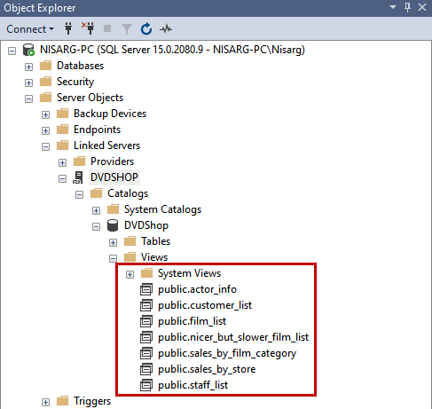This screenshot has height=409, width=432.
Task: Open the Object Explorer window position dropdown arrow
Action: click(393, 7)
